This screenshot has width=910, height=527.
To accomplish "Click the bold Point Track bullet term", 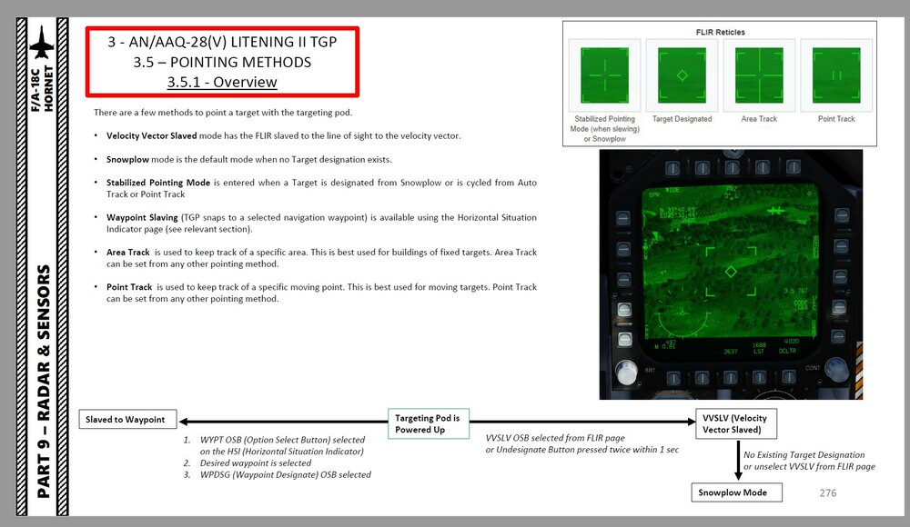I will click(x=129, y=286).
